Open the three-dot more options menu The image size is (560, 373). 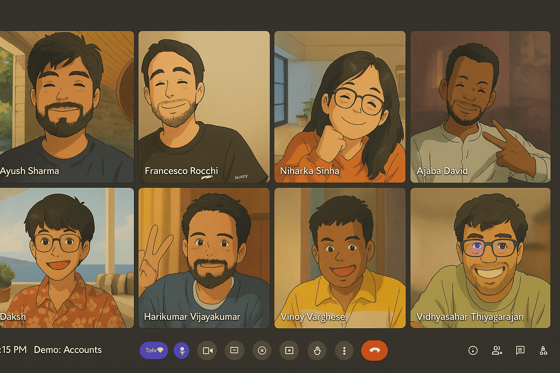344,350
